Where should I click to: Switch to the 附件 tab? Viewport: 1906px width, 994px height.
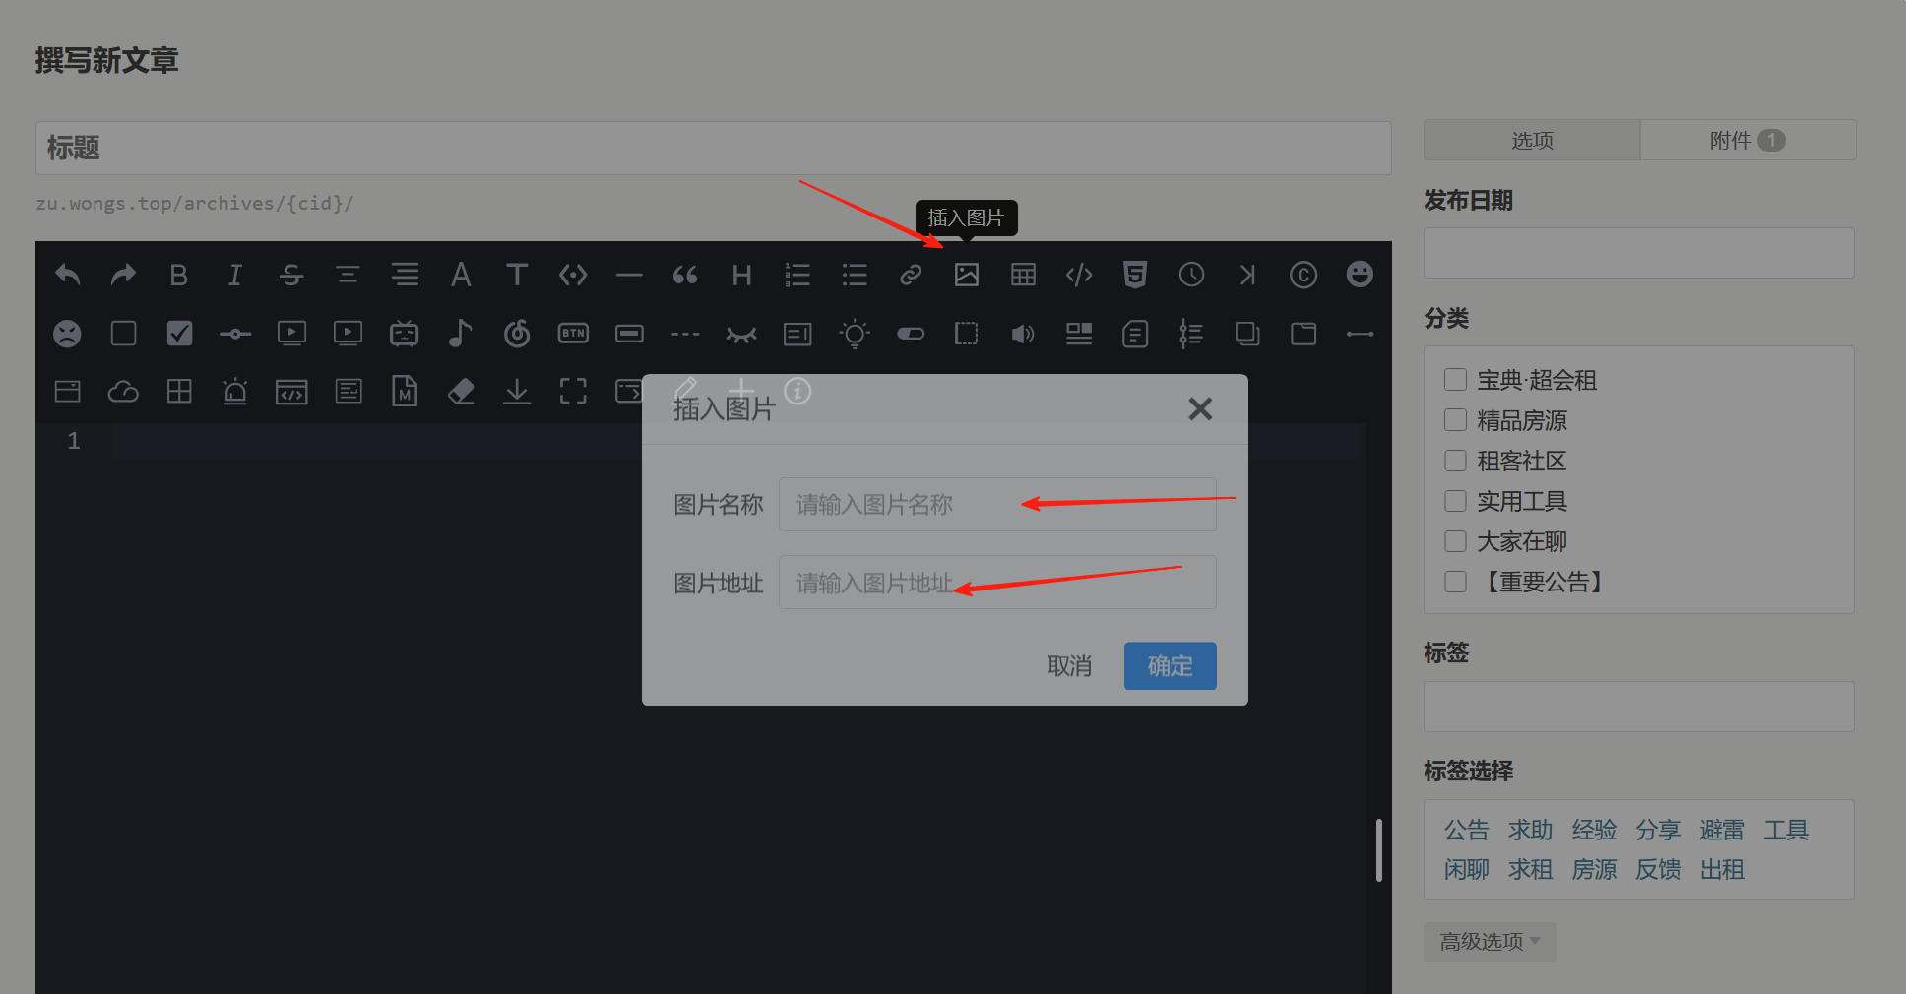pos(1747,141)
